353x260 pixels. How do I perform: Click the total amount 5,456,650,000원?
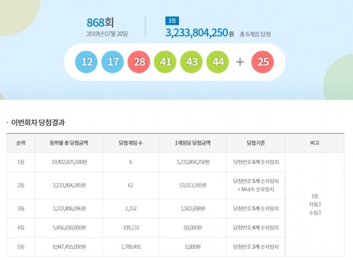tap(69, 228)
